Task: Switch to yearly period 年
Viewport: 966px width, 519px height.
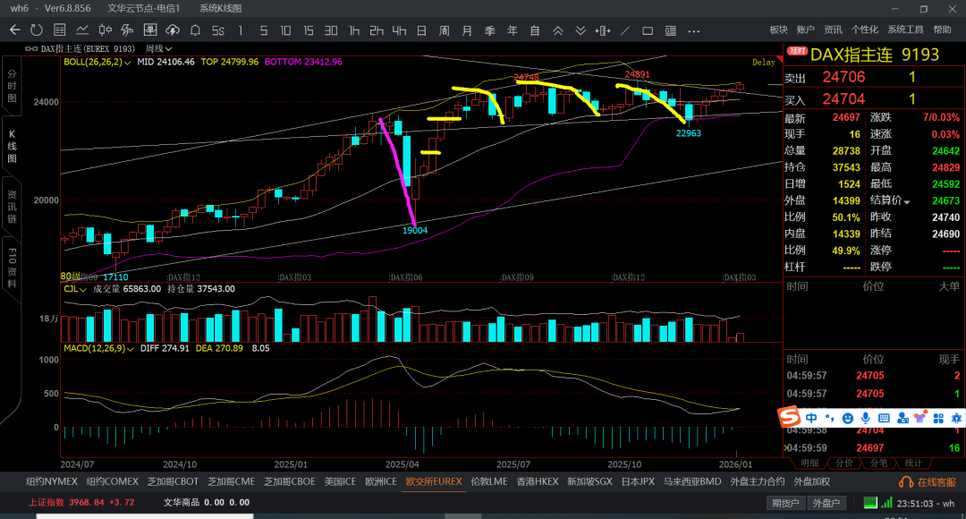Action: coord(513,30)
